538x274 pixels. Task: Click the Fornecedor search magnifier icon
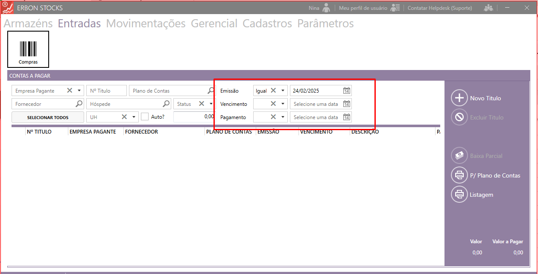tap(79, 104)
